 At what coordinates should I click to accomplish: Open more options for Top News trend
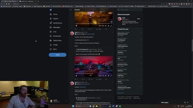coord(141,51)
